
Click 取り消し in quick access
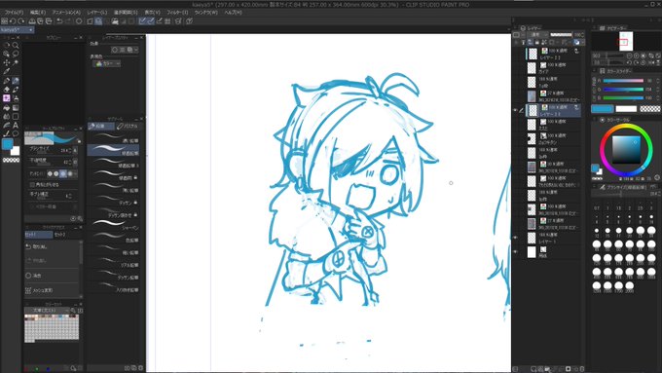(52, 246)
